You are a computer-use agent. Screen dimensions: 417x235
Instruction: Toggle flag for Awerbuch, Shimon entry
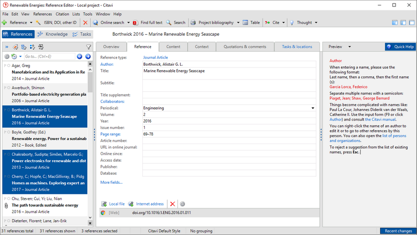point(6,88)
